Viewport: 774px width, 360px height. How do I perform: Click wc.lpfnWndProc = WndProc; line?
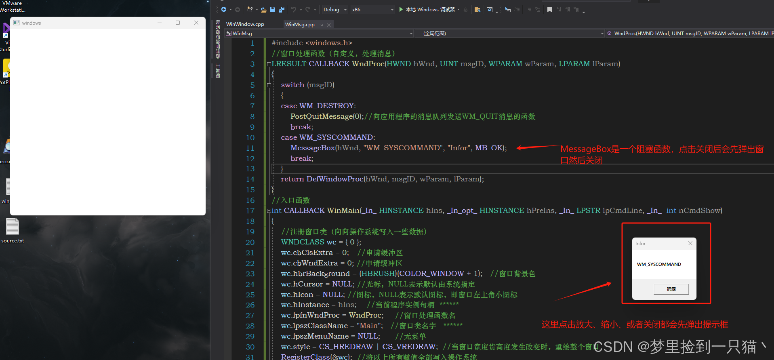332,315
